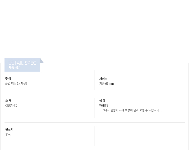Screen dimensions: 189x150
Task: Click the 구성 label
Action: (x=8, y=79)
